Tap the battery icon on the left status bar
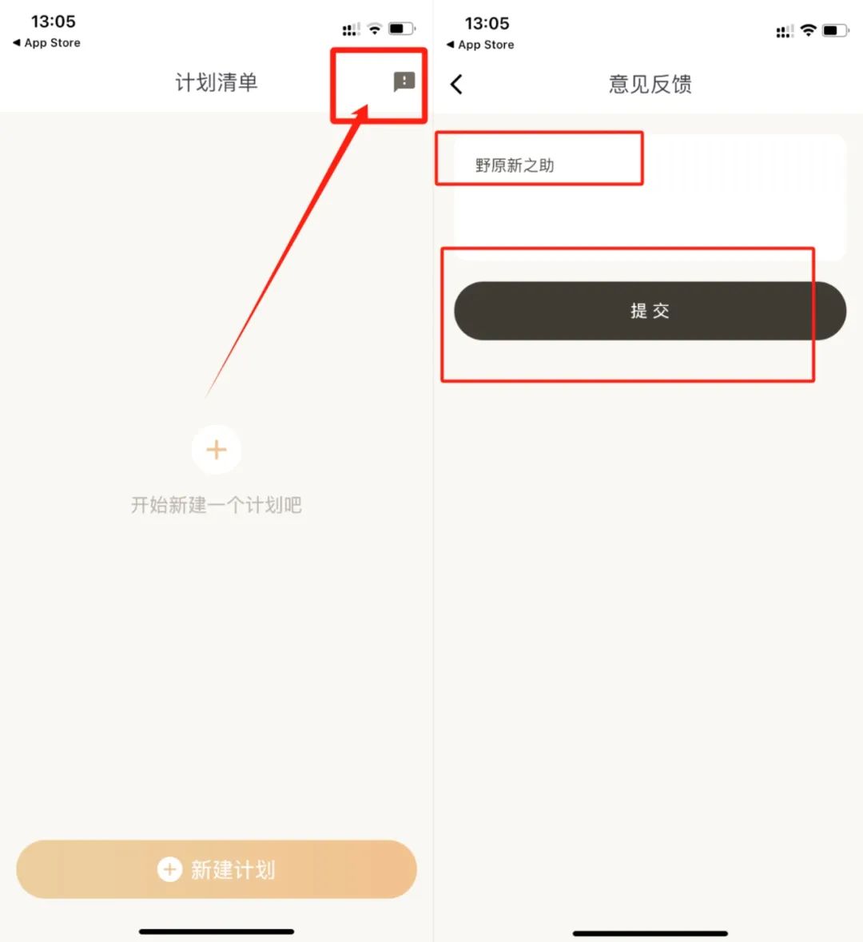Screen dimensions: 863x942 (401, 28)
